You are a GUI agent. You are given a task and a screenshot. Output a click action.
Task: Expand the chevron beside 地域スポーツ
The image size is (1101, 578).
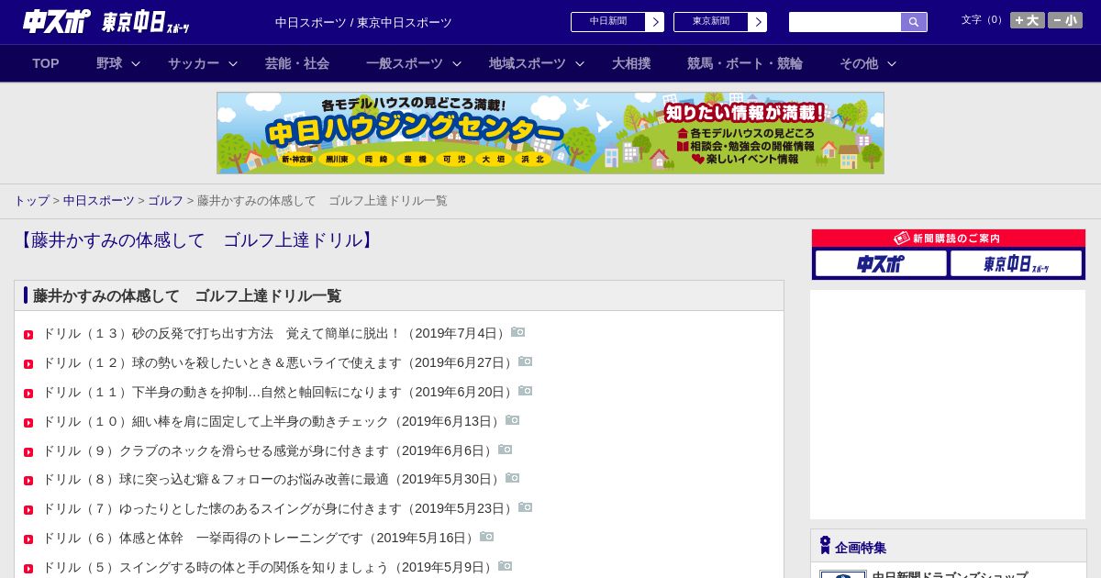(580, 64)
